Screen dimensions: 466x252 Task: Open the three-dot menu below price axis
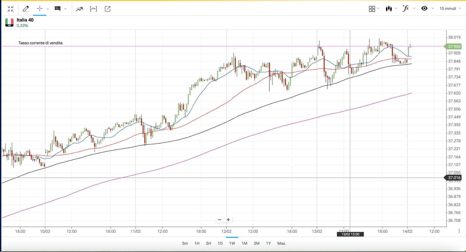[459, 231]
